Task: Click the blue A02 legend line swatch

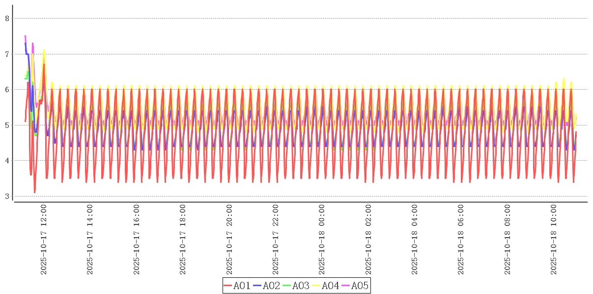Action: pos(257,286)
